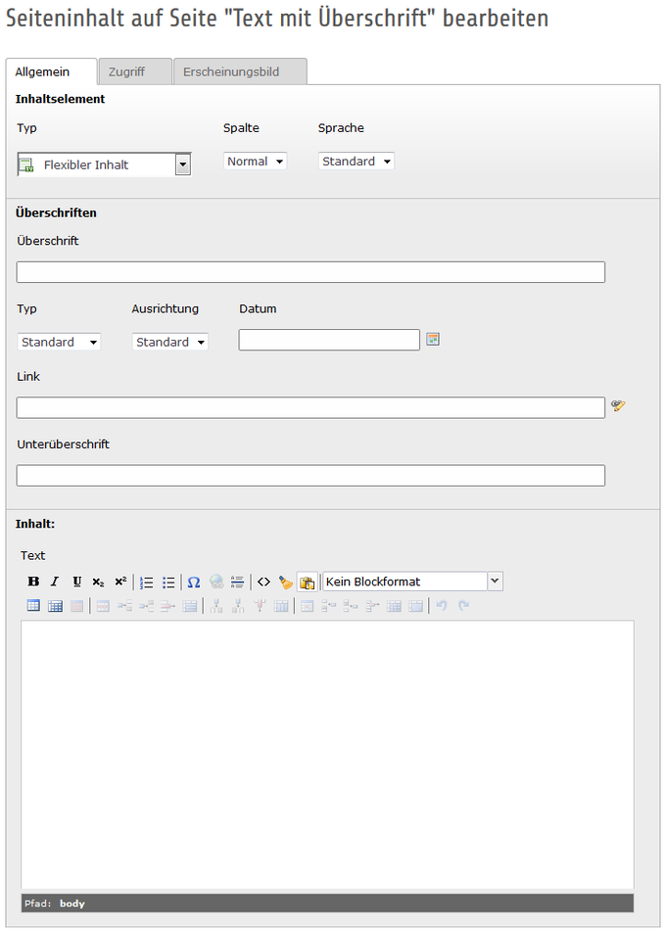666x932 pixels.
Task: Open the link wizard beside Link field
Action: click(618, 406)
